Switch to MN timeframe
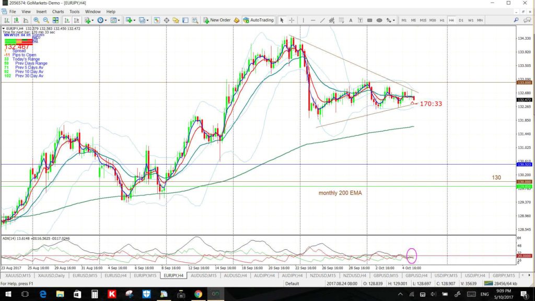The height and width of the screenshot is (301, 535). click(x=480, y=20)
